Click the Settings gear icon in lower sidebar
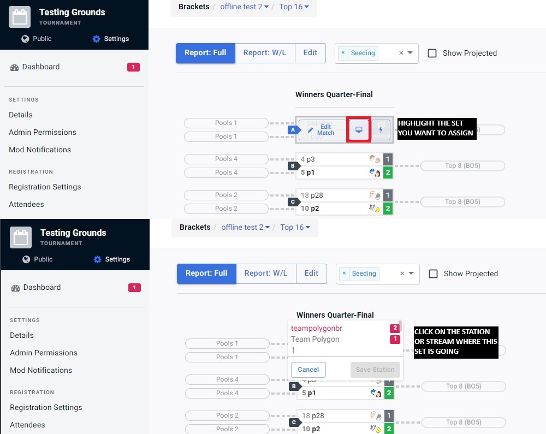 point(98,259)
